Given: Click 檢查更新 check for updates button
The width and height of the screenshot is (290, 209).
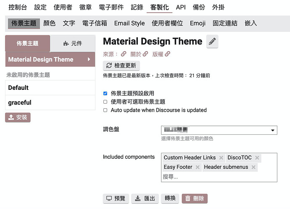Looking at the screenshot, I should coord(121,65).
